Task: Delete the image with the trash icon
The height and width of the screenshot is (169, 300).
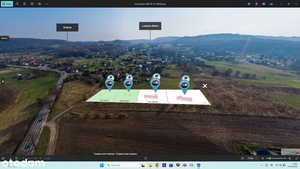Action: tap(25, 4)
